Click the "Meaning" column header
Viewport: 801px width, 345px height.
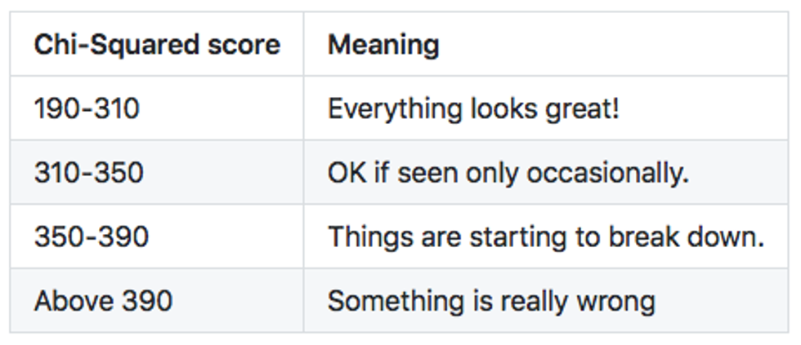383,45
